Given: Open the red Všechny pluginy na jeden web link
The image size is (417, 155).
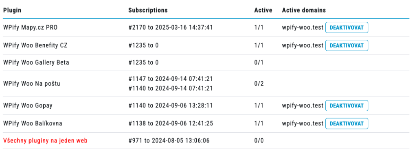Looking at the screenshot, I should click(x=45, y=141).
